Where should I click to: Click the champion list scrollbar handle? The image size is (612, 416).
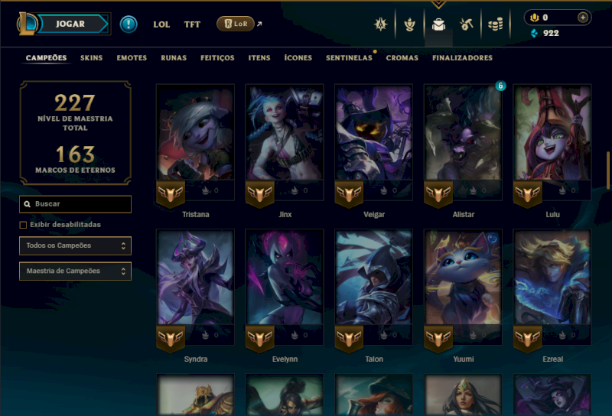tap(608, 170)
